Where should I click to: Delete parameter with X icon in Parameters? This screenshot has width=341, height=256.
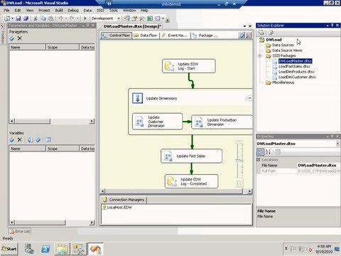pos(20,38)
